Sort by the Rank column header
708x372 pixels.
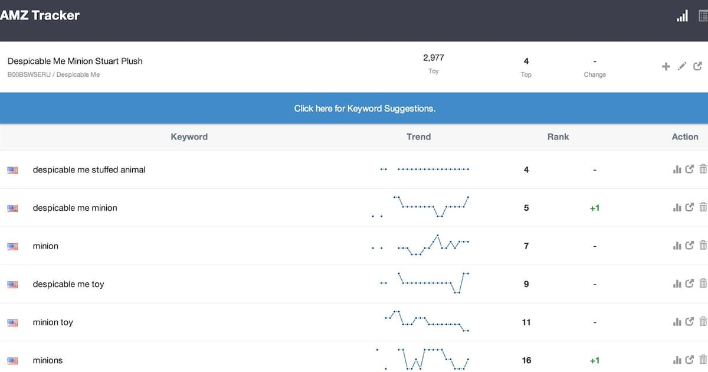click(x=558, y=137)
